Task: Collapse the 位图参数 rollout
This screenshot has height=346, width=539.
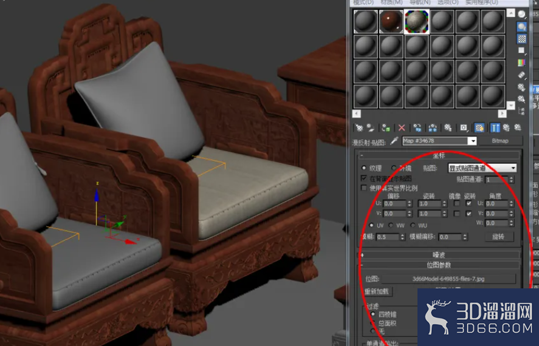Action: point(439,265)
